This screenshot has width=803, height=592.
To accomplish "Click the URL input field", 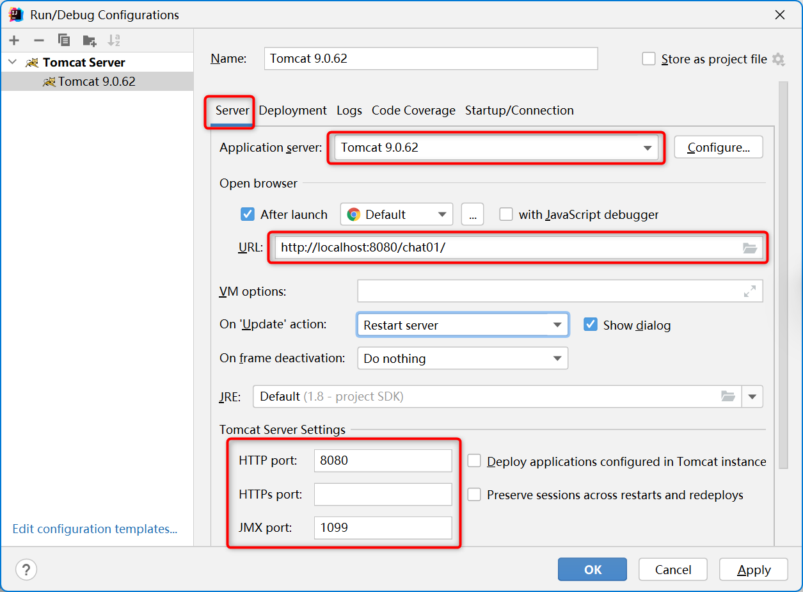I will pyautogui.click(x=518, y=248).
